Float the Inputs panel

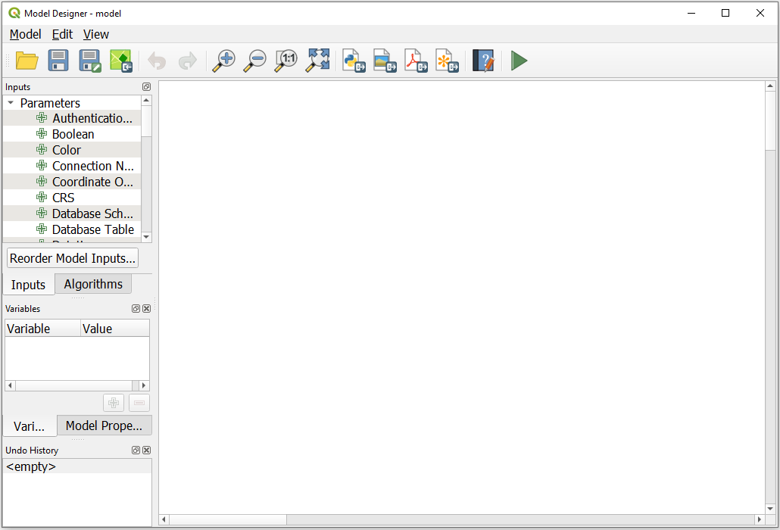click(146, 86)
